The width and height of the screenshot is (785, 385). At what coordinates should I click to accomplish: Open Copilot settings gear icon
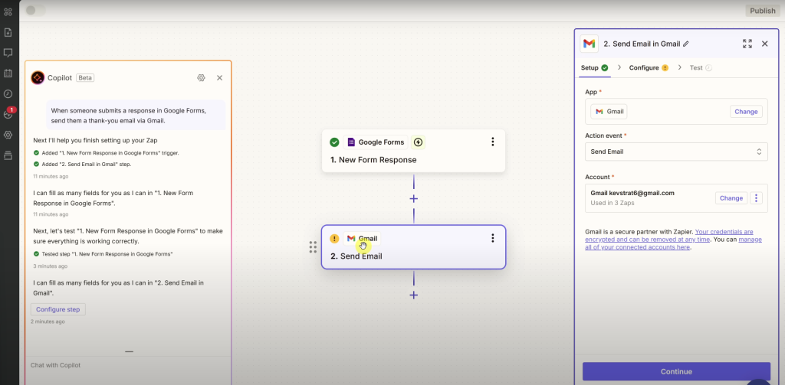click(x=202, y=77)
